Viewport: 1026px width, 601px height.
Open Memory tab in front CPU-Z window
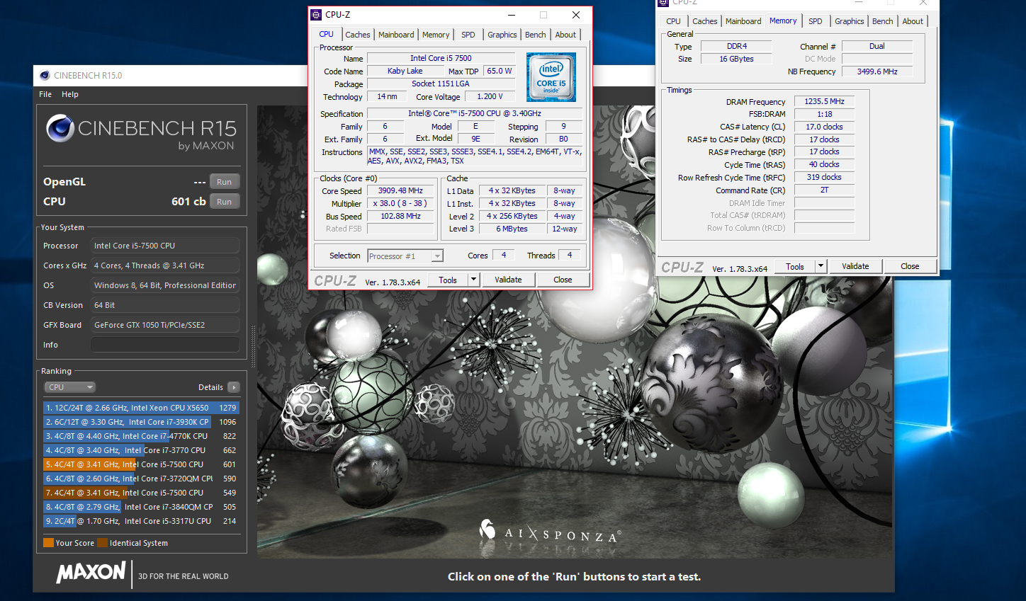click(x=436, y=35)
